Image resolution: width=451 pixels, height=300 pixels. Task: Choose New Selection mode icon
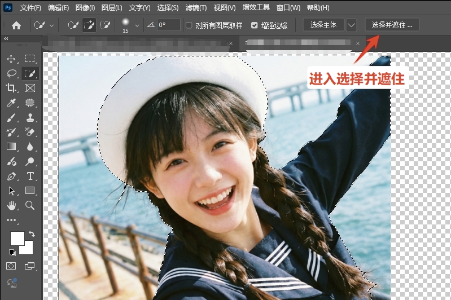(x=73, y=25)
